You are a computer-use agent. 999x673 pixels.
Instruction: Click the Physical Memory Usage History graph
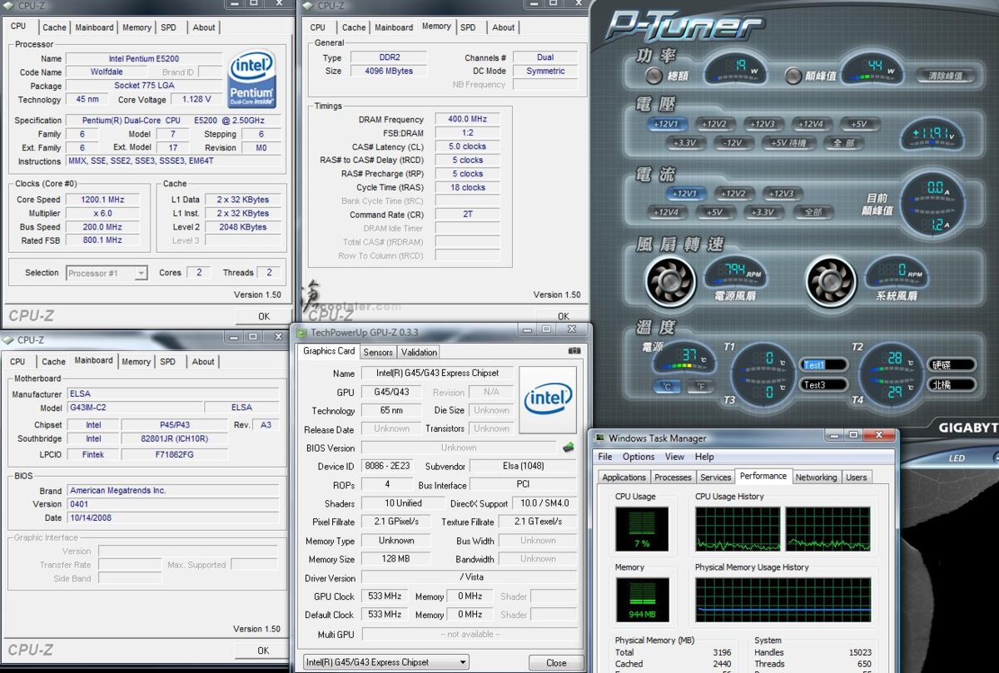point(783,600)
